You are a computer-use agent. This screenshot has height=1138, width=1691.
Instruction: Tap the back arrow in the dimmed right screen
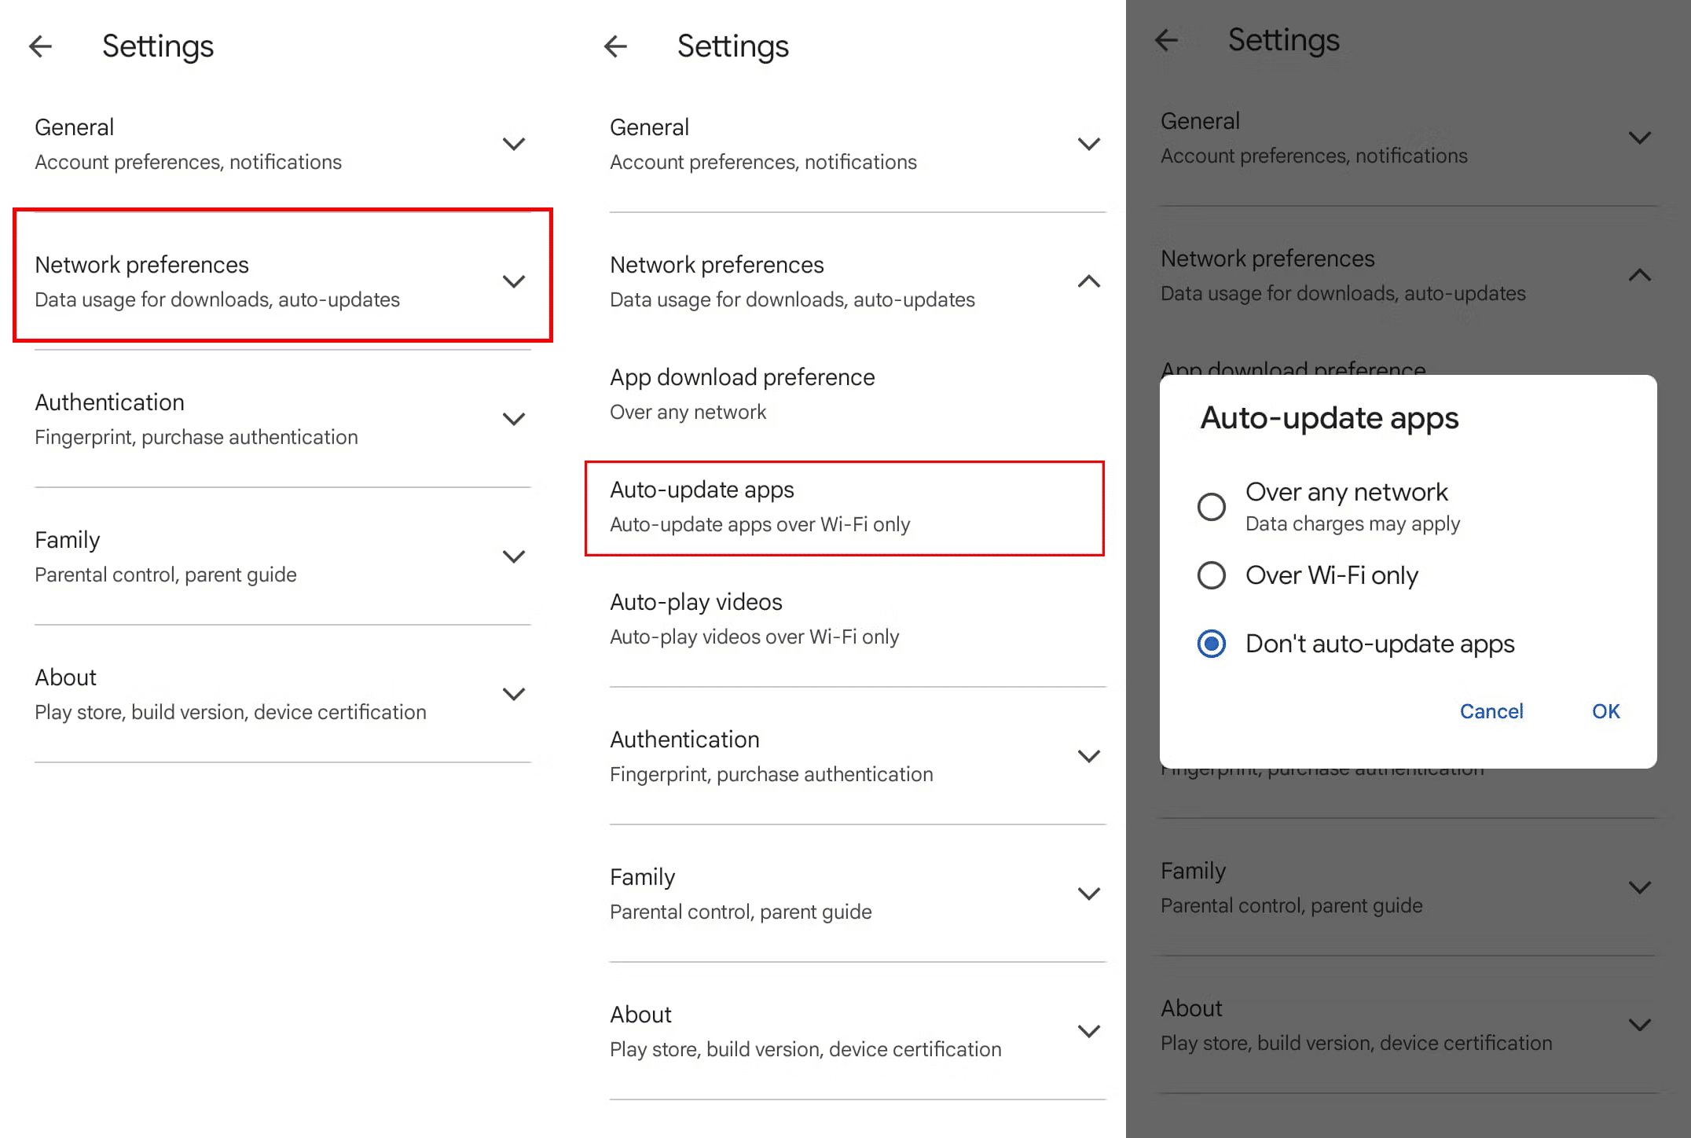tap(1167, 40)
